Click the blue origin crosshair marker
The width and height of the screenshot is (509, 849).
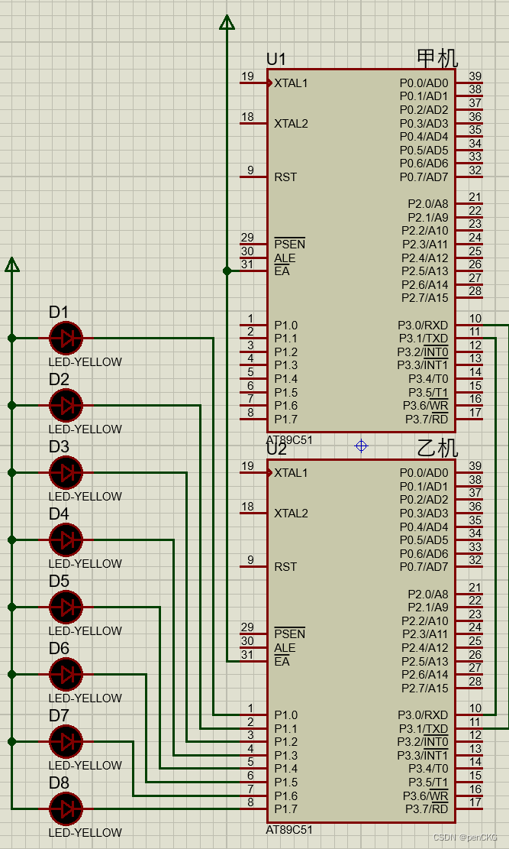(361, 446)
